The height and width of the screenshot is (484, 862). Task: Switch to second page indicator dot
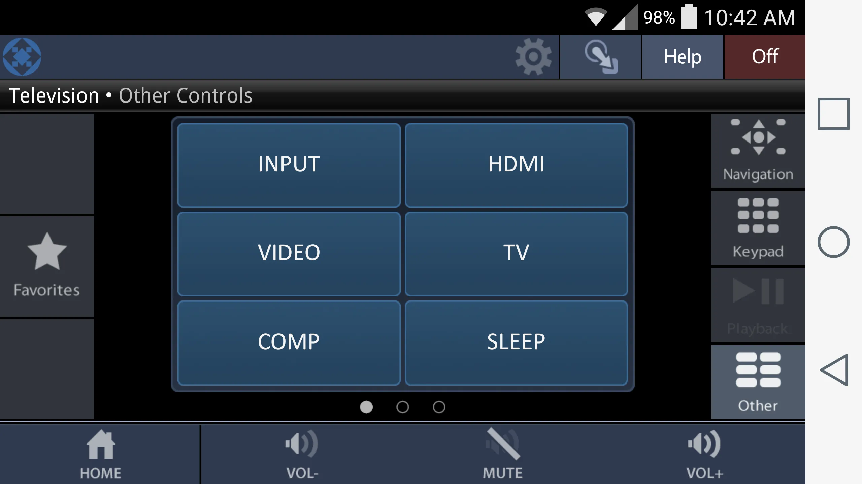(403, 407)
